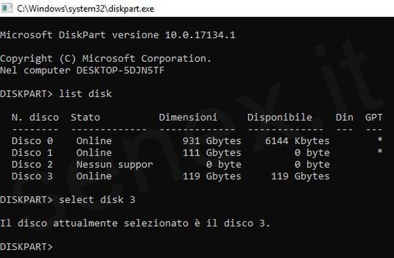The height and width of the screenshot is (258, 394).
Task: Click the 'N. disco' column header
Action: click(35, 117)
